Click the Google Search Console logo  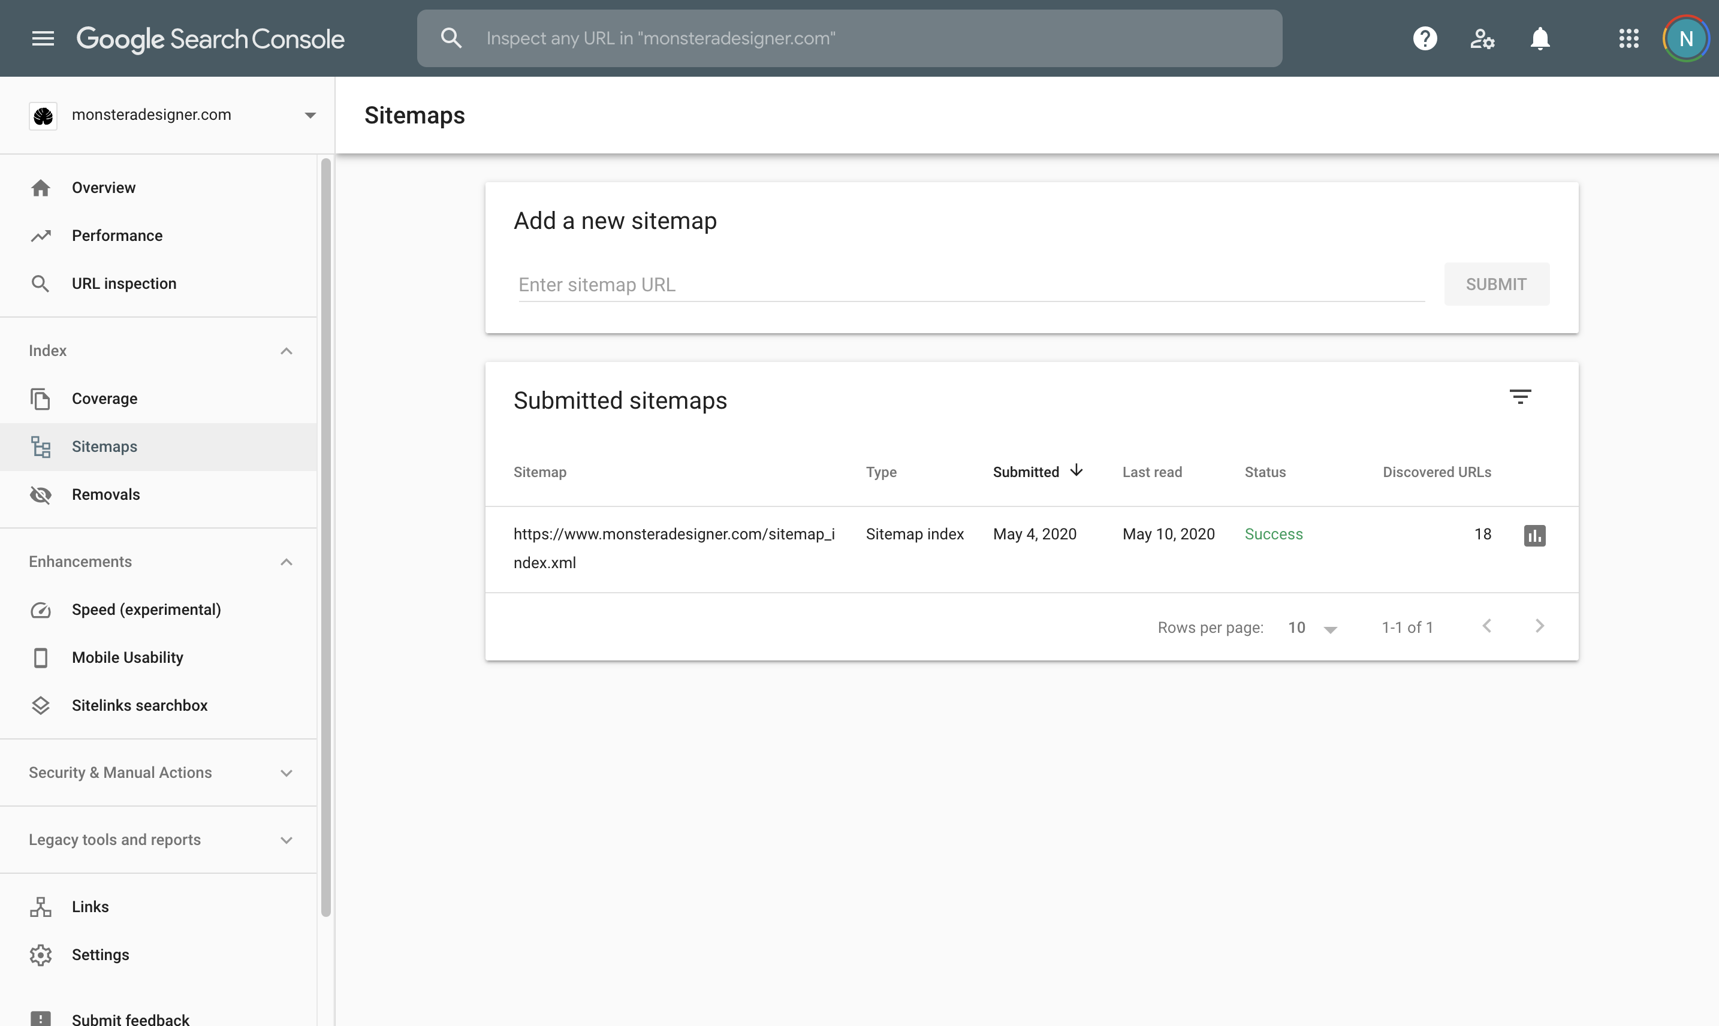210,40
